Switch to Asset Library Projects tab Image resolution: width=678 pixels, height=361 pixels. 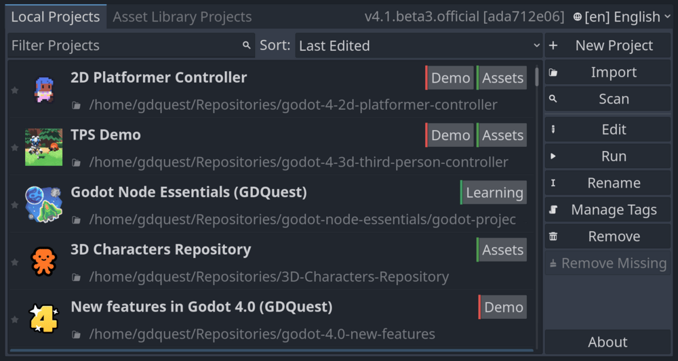tap(182, 17)
